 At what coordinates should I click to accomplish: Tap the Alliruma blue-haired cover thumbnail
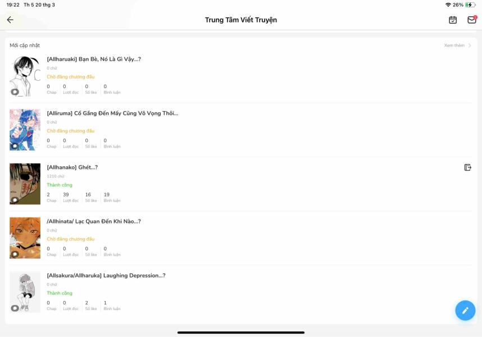pos(25,129)
